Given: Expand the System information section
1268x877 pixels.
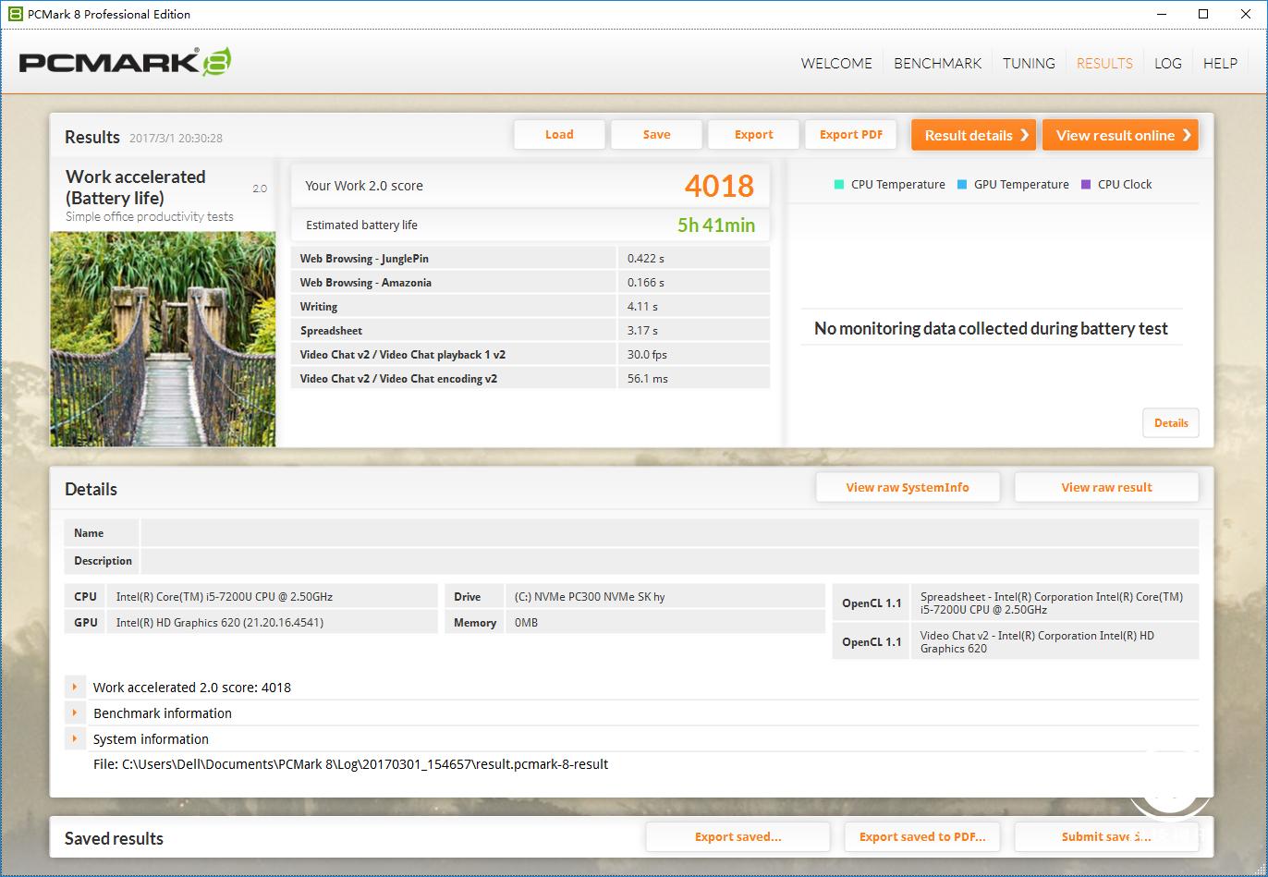Looking at the screenshot, I should click(x=76, y=738).
